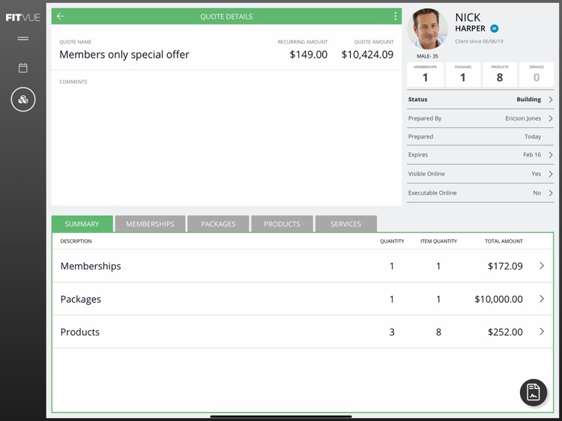Viewport: 562px width, 421px height.
Task: Select the Memberships description in summary table
Action: (91, 266)
